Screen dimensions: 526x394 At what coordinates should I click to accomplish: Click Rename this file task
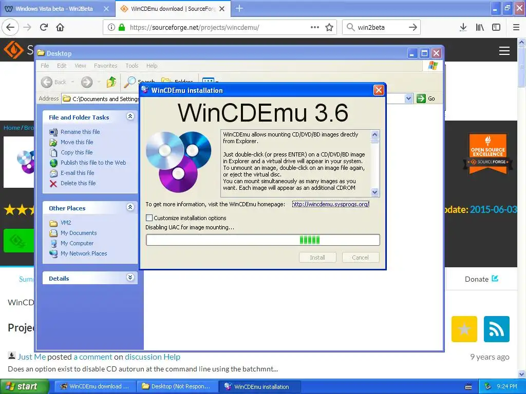80,132
